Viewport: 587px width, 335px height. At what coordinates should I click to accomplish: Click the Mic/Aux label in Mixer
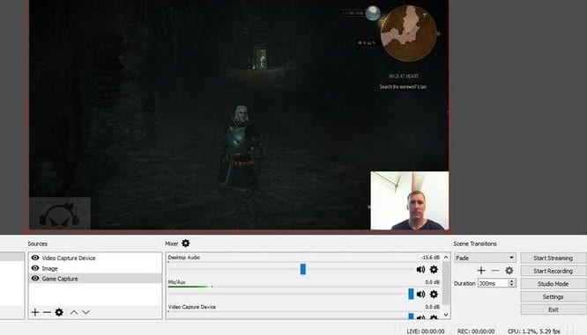click(176, 282)
